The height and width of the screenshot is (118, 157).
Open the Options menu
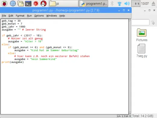point(39,16)
